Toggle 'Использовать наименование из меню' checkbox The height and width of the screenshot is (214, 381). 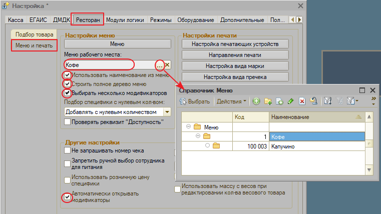67,75
